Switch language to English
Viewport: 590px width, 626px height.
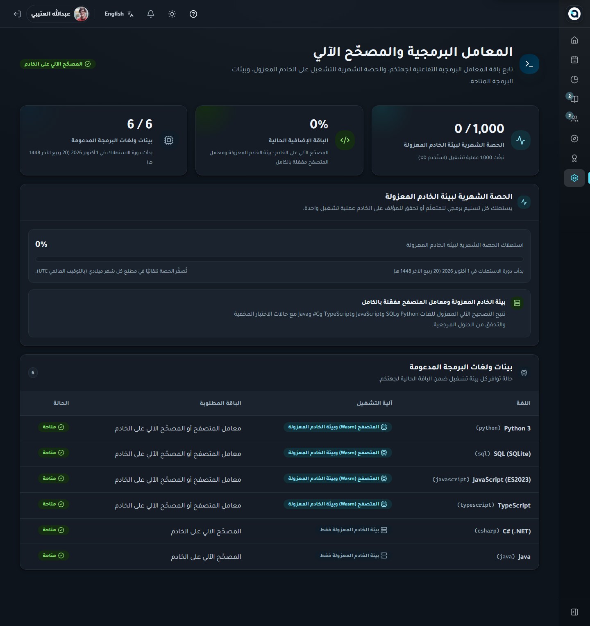click(x=119, y=14)
